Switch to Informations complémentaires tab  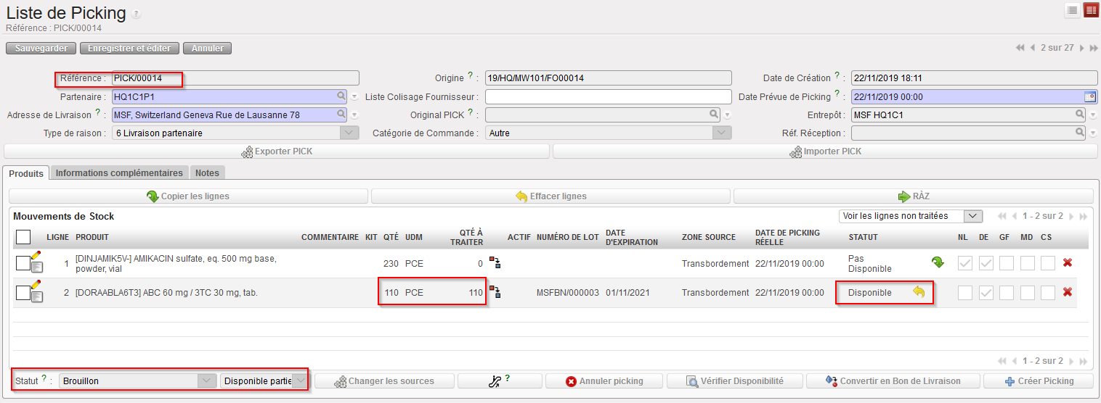[x=119, y=173]
